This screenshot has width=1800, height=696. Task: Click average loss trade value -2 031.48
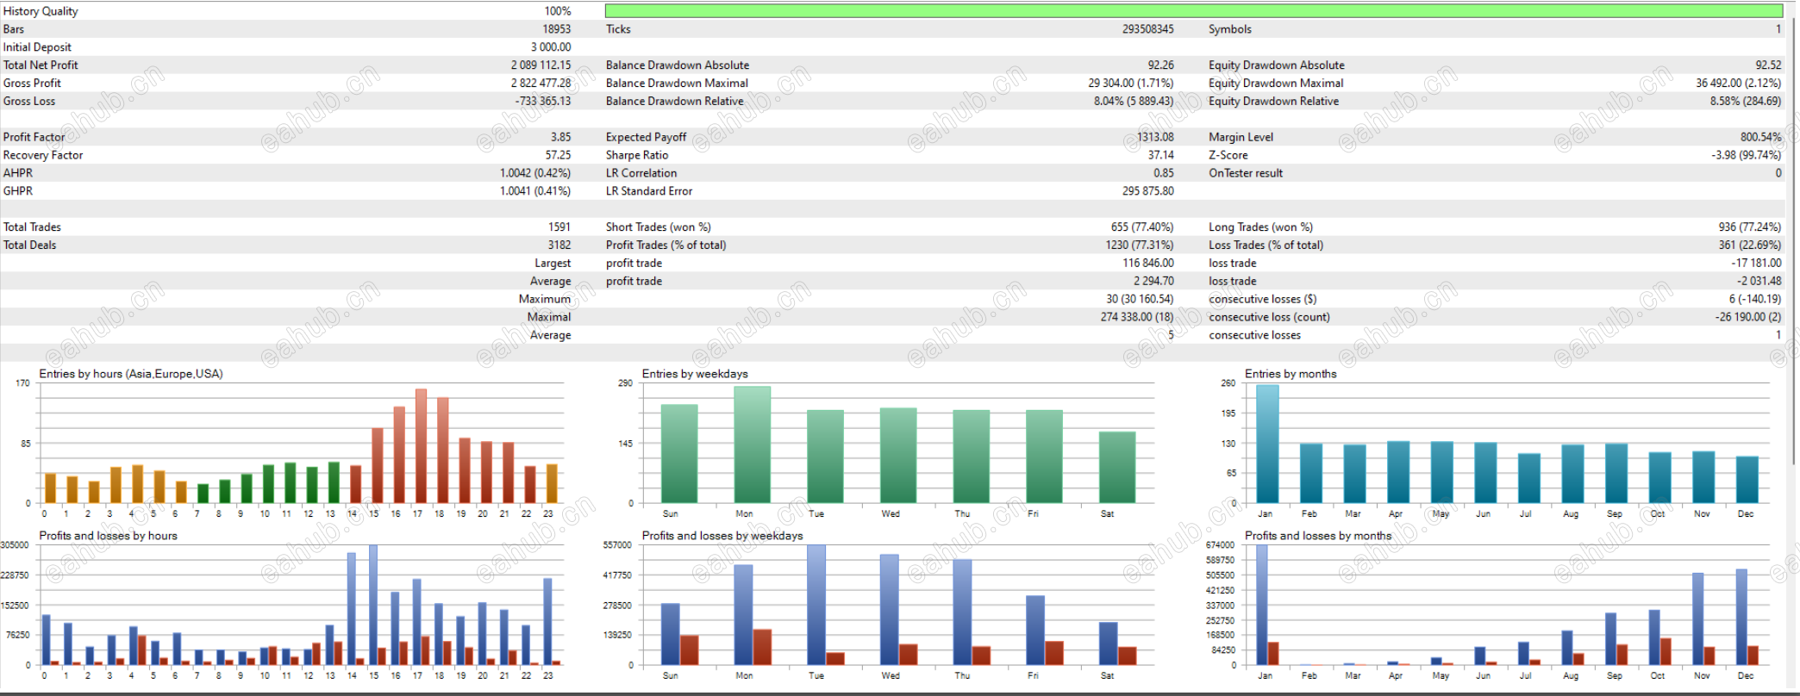pos(1759,283)
